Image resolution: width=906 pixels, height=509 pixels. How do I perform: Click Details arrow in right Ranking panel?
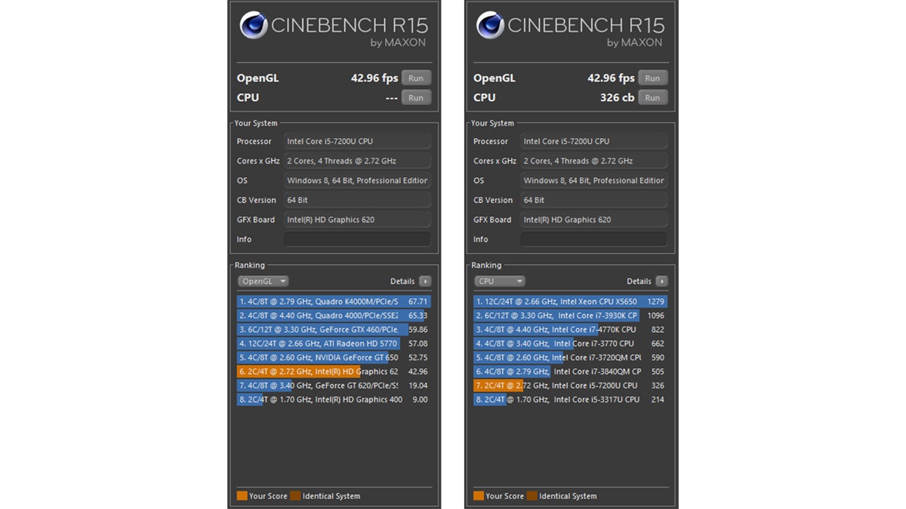click(661, 281)
